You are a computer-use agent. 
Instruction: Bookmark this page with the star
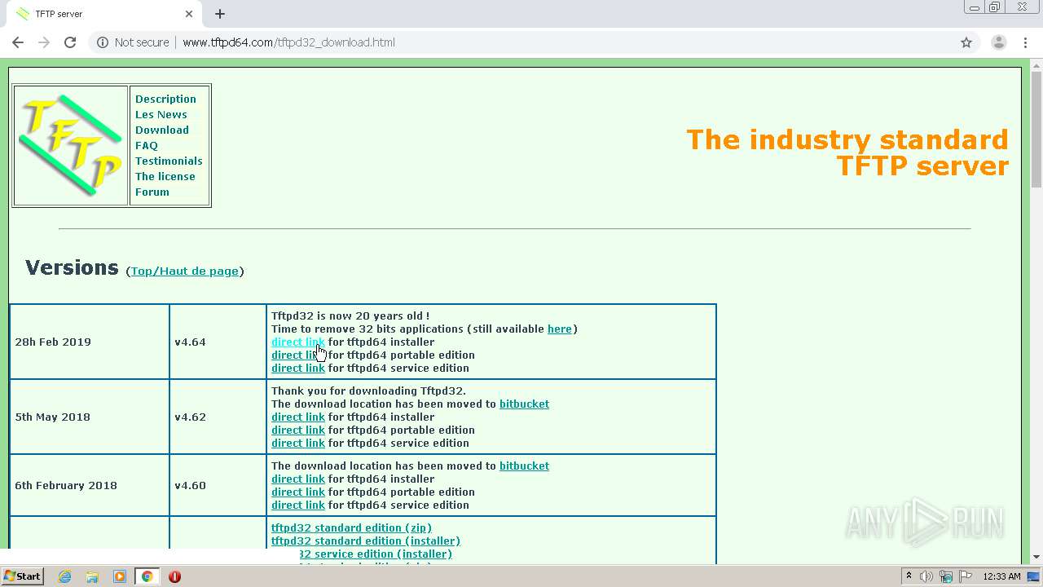(966, 42)
